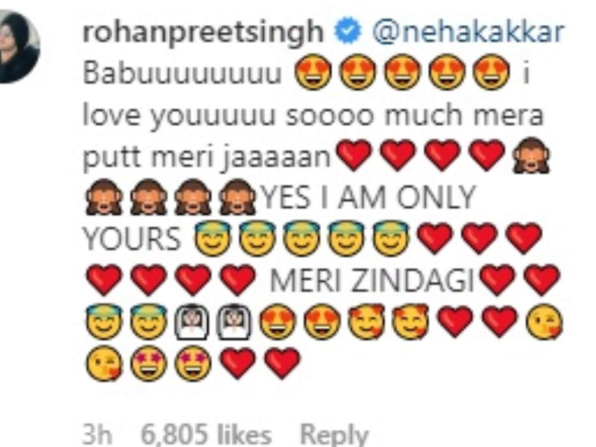The image size is (596, 447).
Task: Click the first smiling face with hearts emoji
Action: point(367,322)
